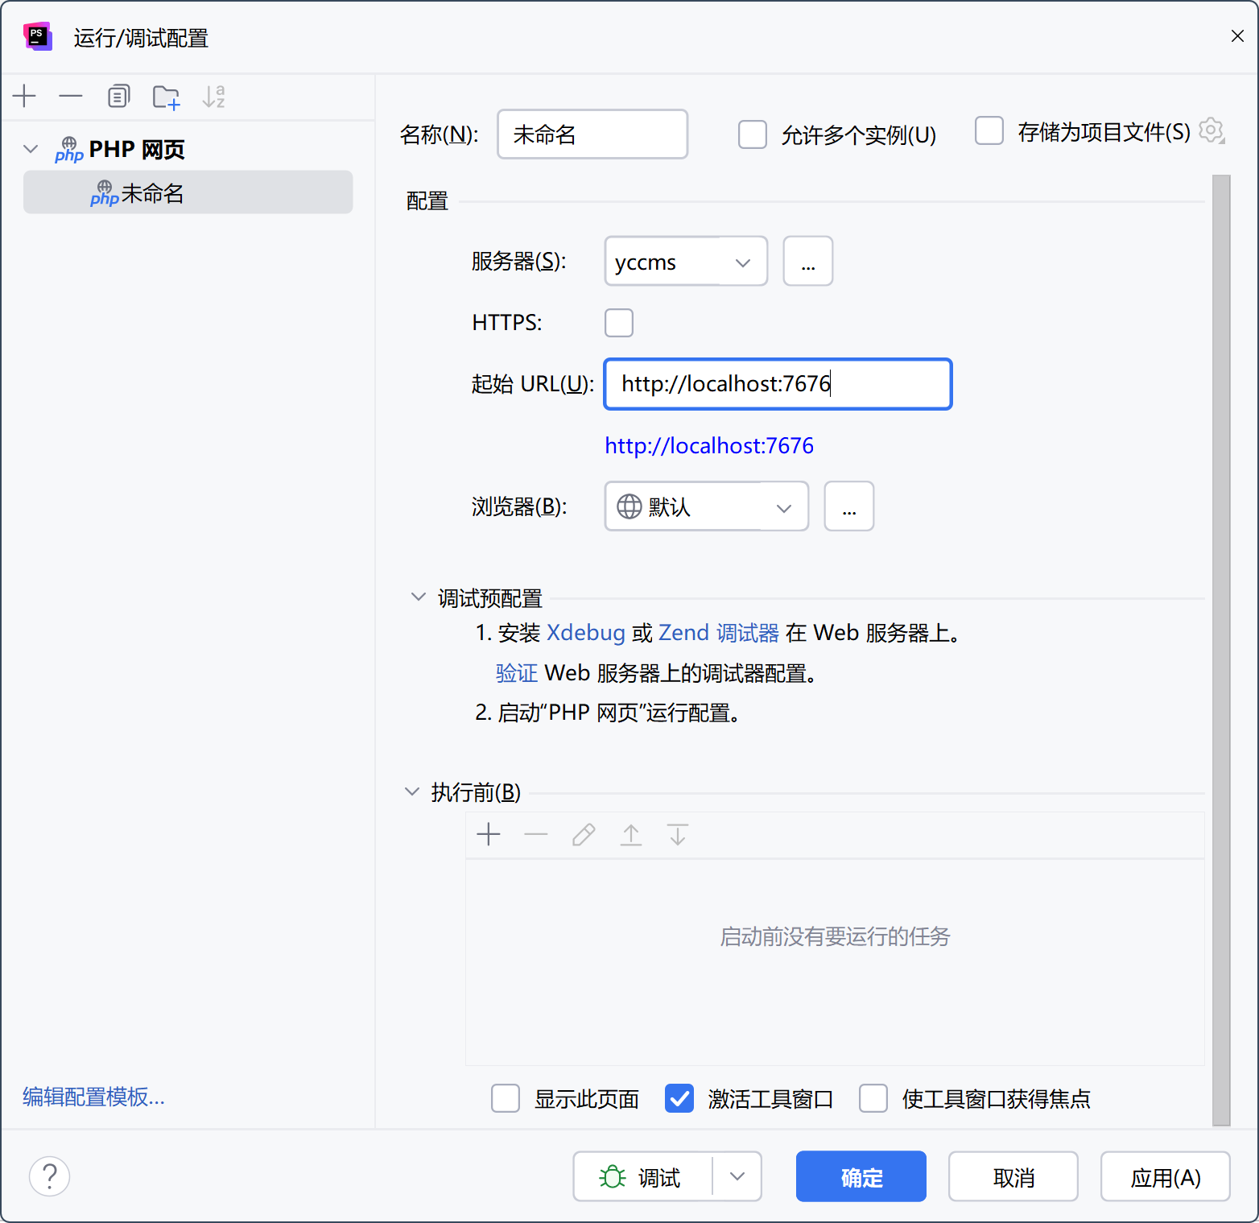
Task: Click the vertical scrollbar
Action: 1221,651
